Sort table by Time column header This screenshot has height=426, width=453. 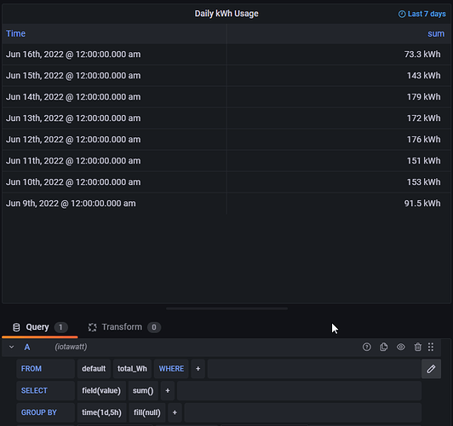click(15, 33)
